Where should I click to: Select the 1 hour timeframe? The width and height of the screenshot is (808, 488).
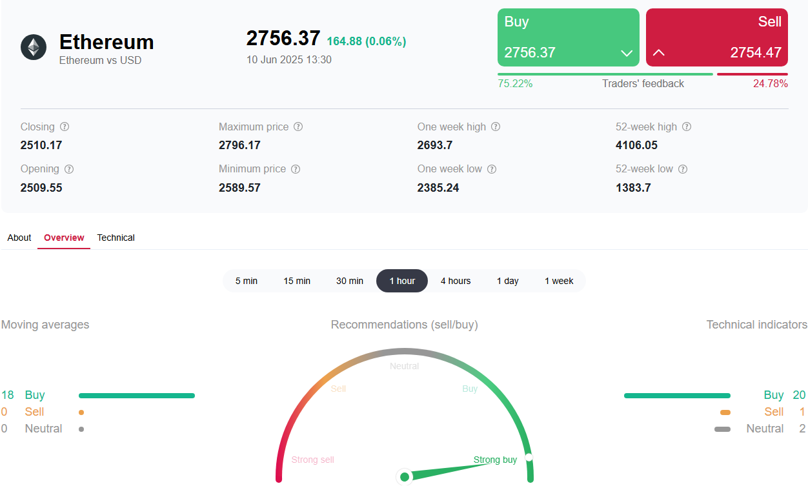coord(402,281)
